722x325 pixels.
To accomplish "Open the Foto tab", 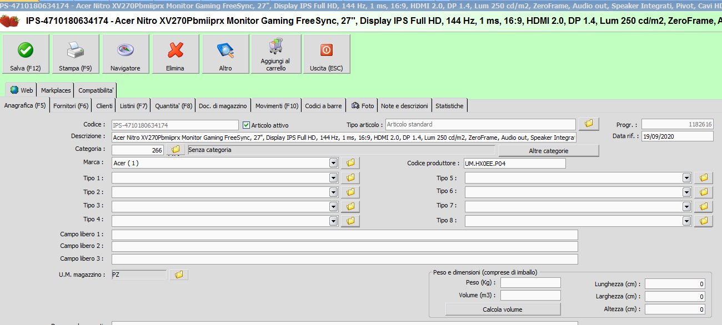I will [x=363, y=106].
